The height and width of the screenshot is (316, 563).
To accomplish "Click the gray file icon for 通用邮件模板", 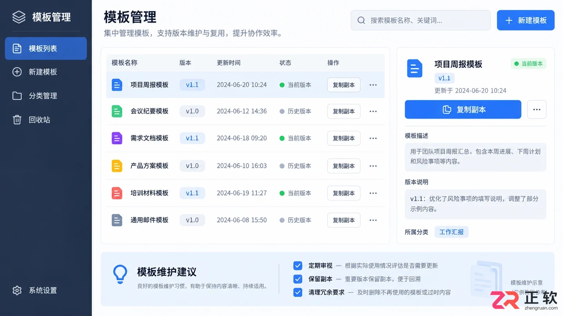I will coord(117,220).
